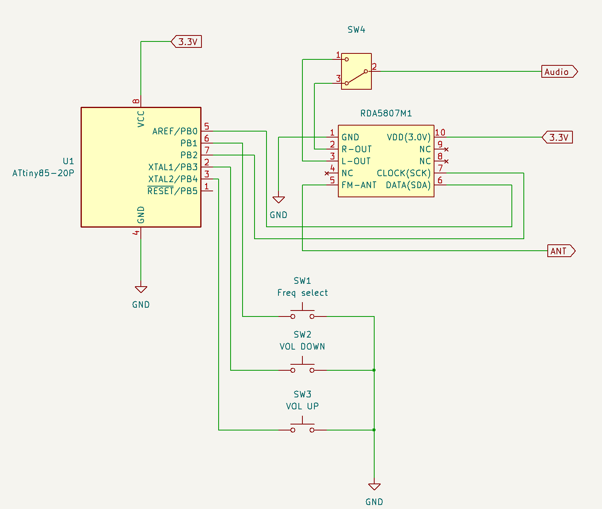Select the SW3 VOL UP pushbutton symbol
This screenshot has height=509, width=602.
click(302, 425)
